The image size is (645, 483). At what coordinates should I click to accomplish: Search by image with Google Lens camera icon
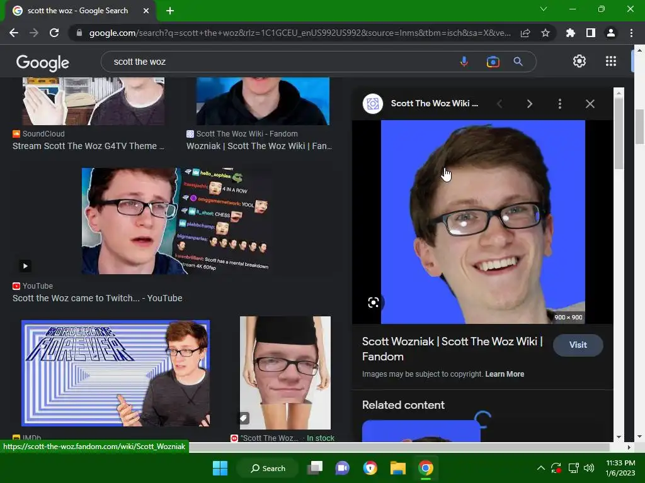[493, 62]
